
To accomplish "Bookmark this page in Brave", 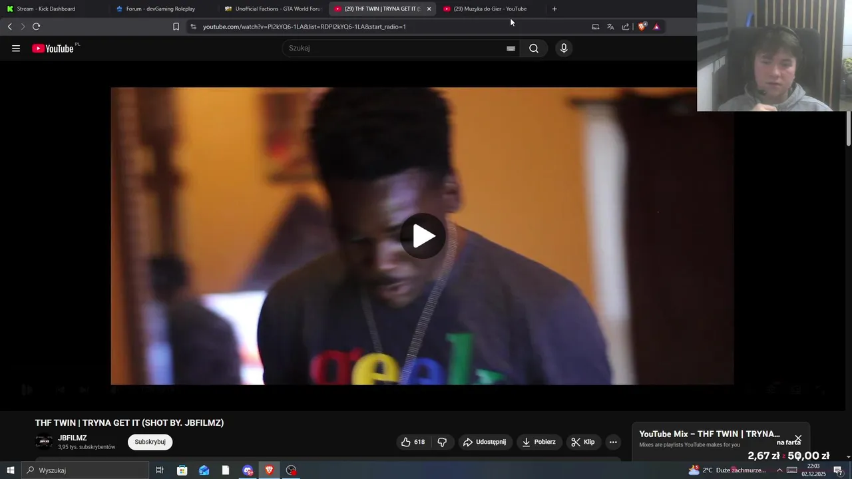I will point(176,27).
